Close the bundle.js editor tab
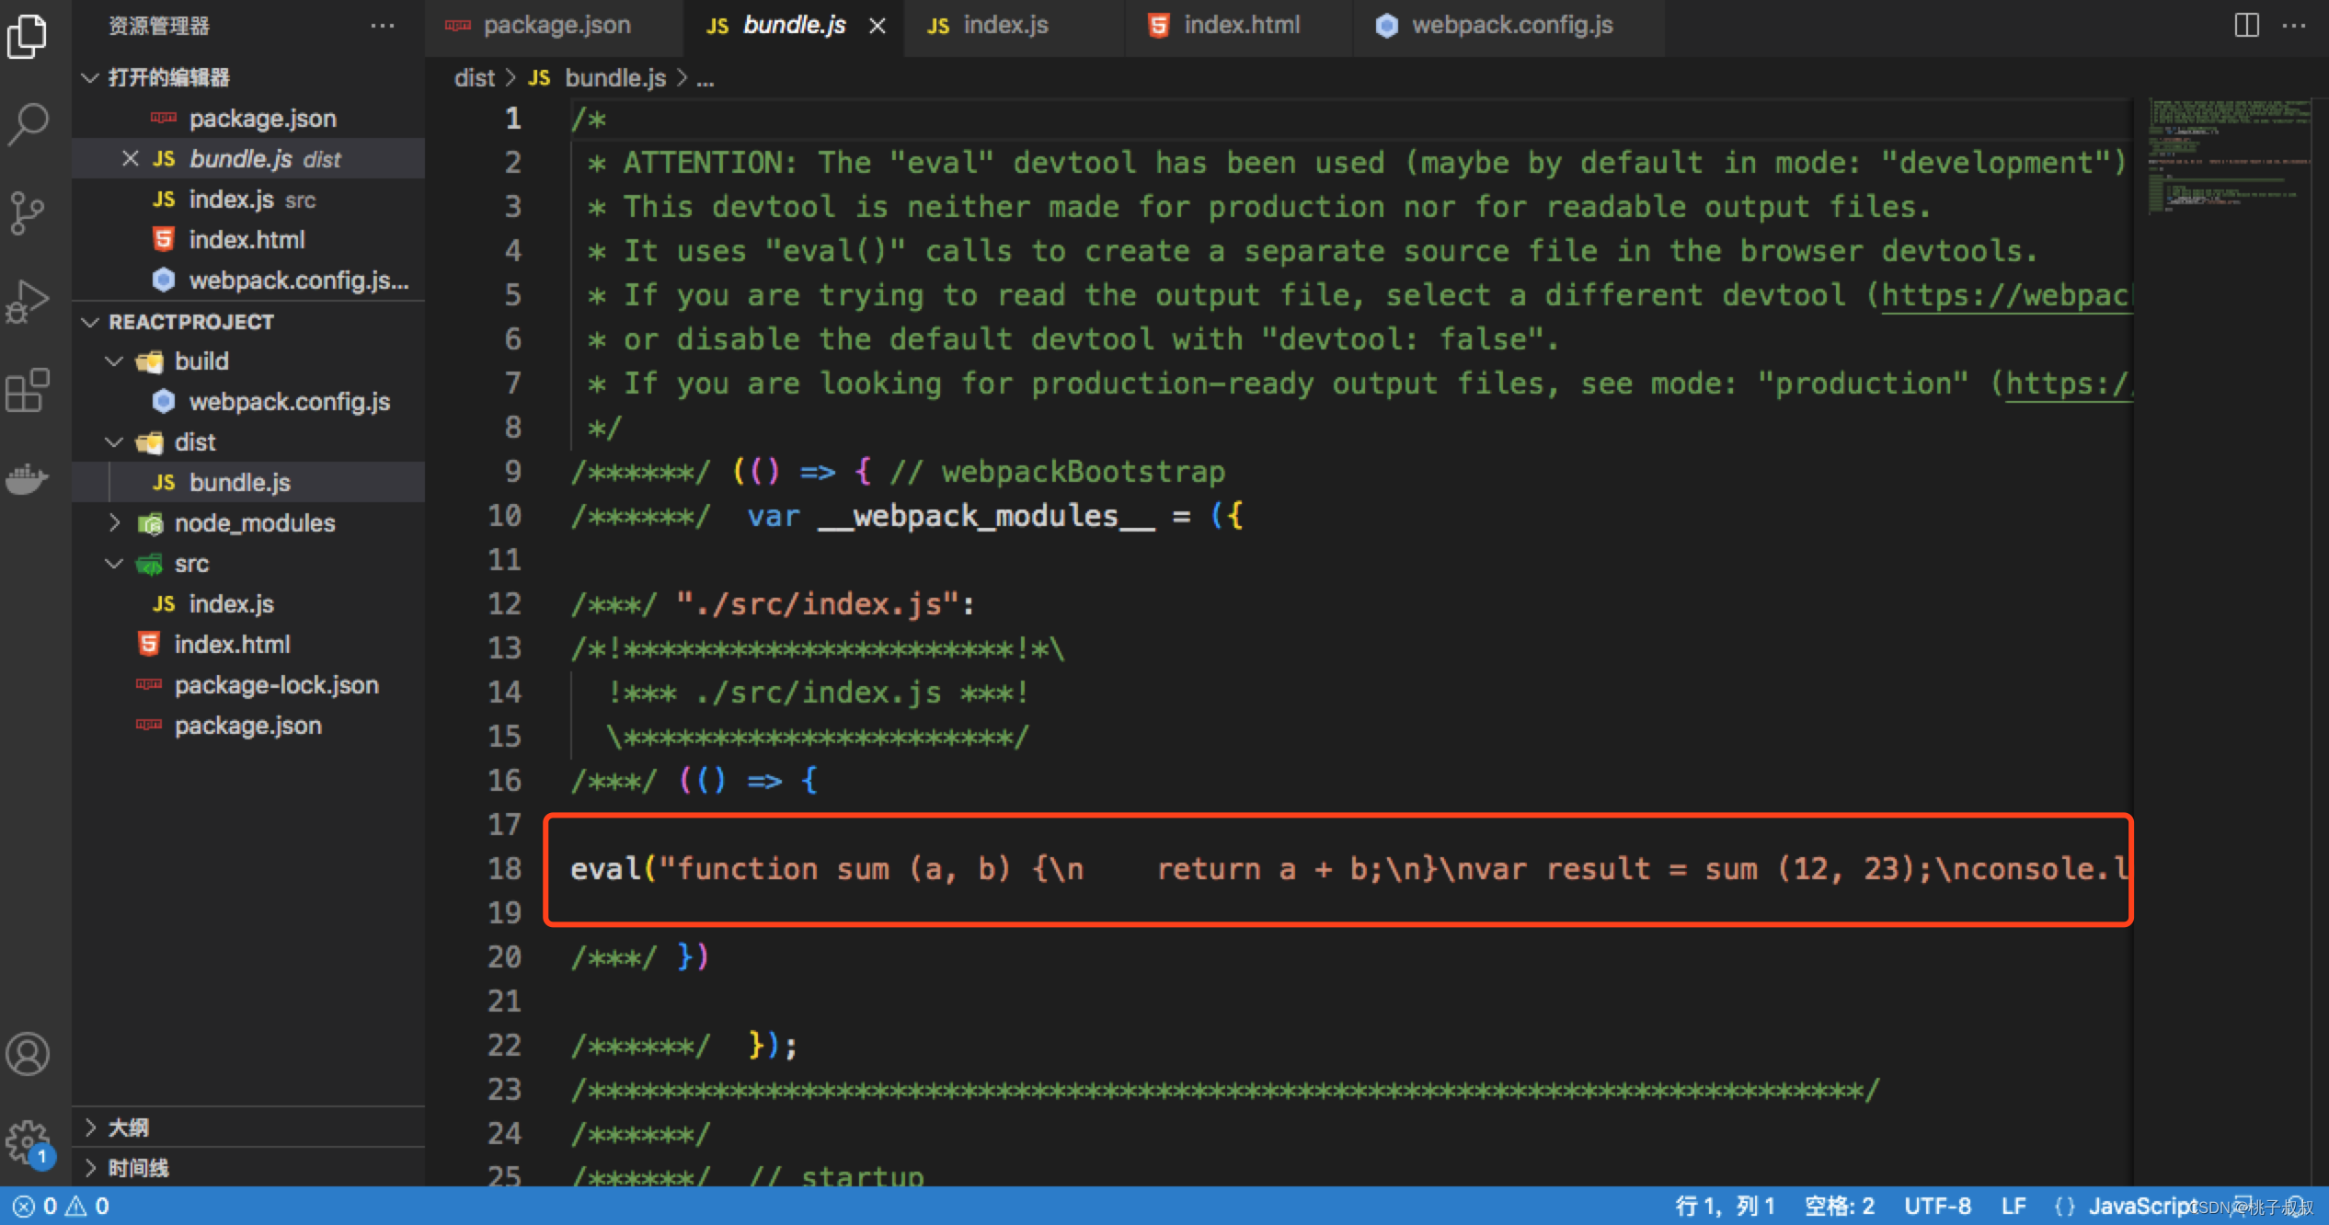The width and height of the screenshot is (2329, 1225). (x=878, y=26)
